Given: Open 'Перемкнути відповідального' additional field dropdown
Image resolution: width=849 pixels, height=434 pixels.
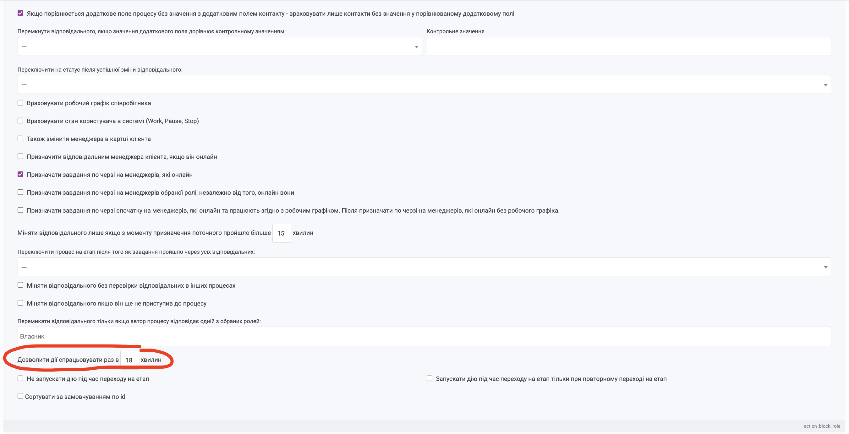Looking at the screenshot, I should pos(219,46).
